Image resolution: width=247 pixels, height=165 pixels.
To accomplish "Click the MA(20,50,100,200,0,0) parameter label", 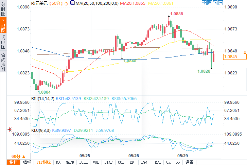I will click(x=97, y=3).
